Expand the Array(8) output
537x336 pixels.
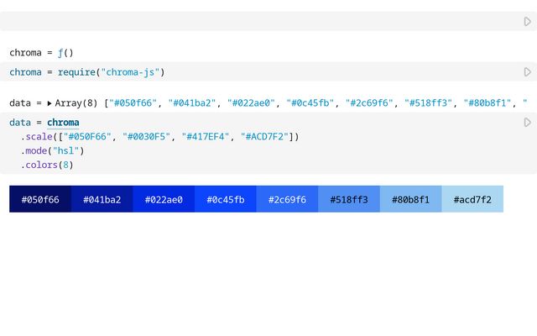(x=50, y=103)
